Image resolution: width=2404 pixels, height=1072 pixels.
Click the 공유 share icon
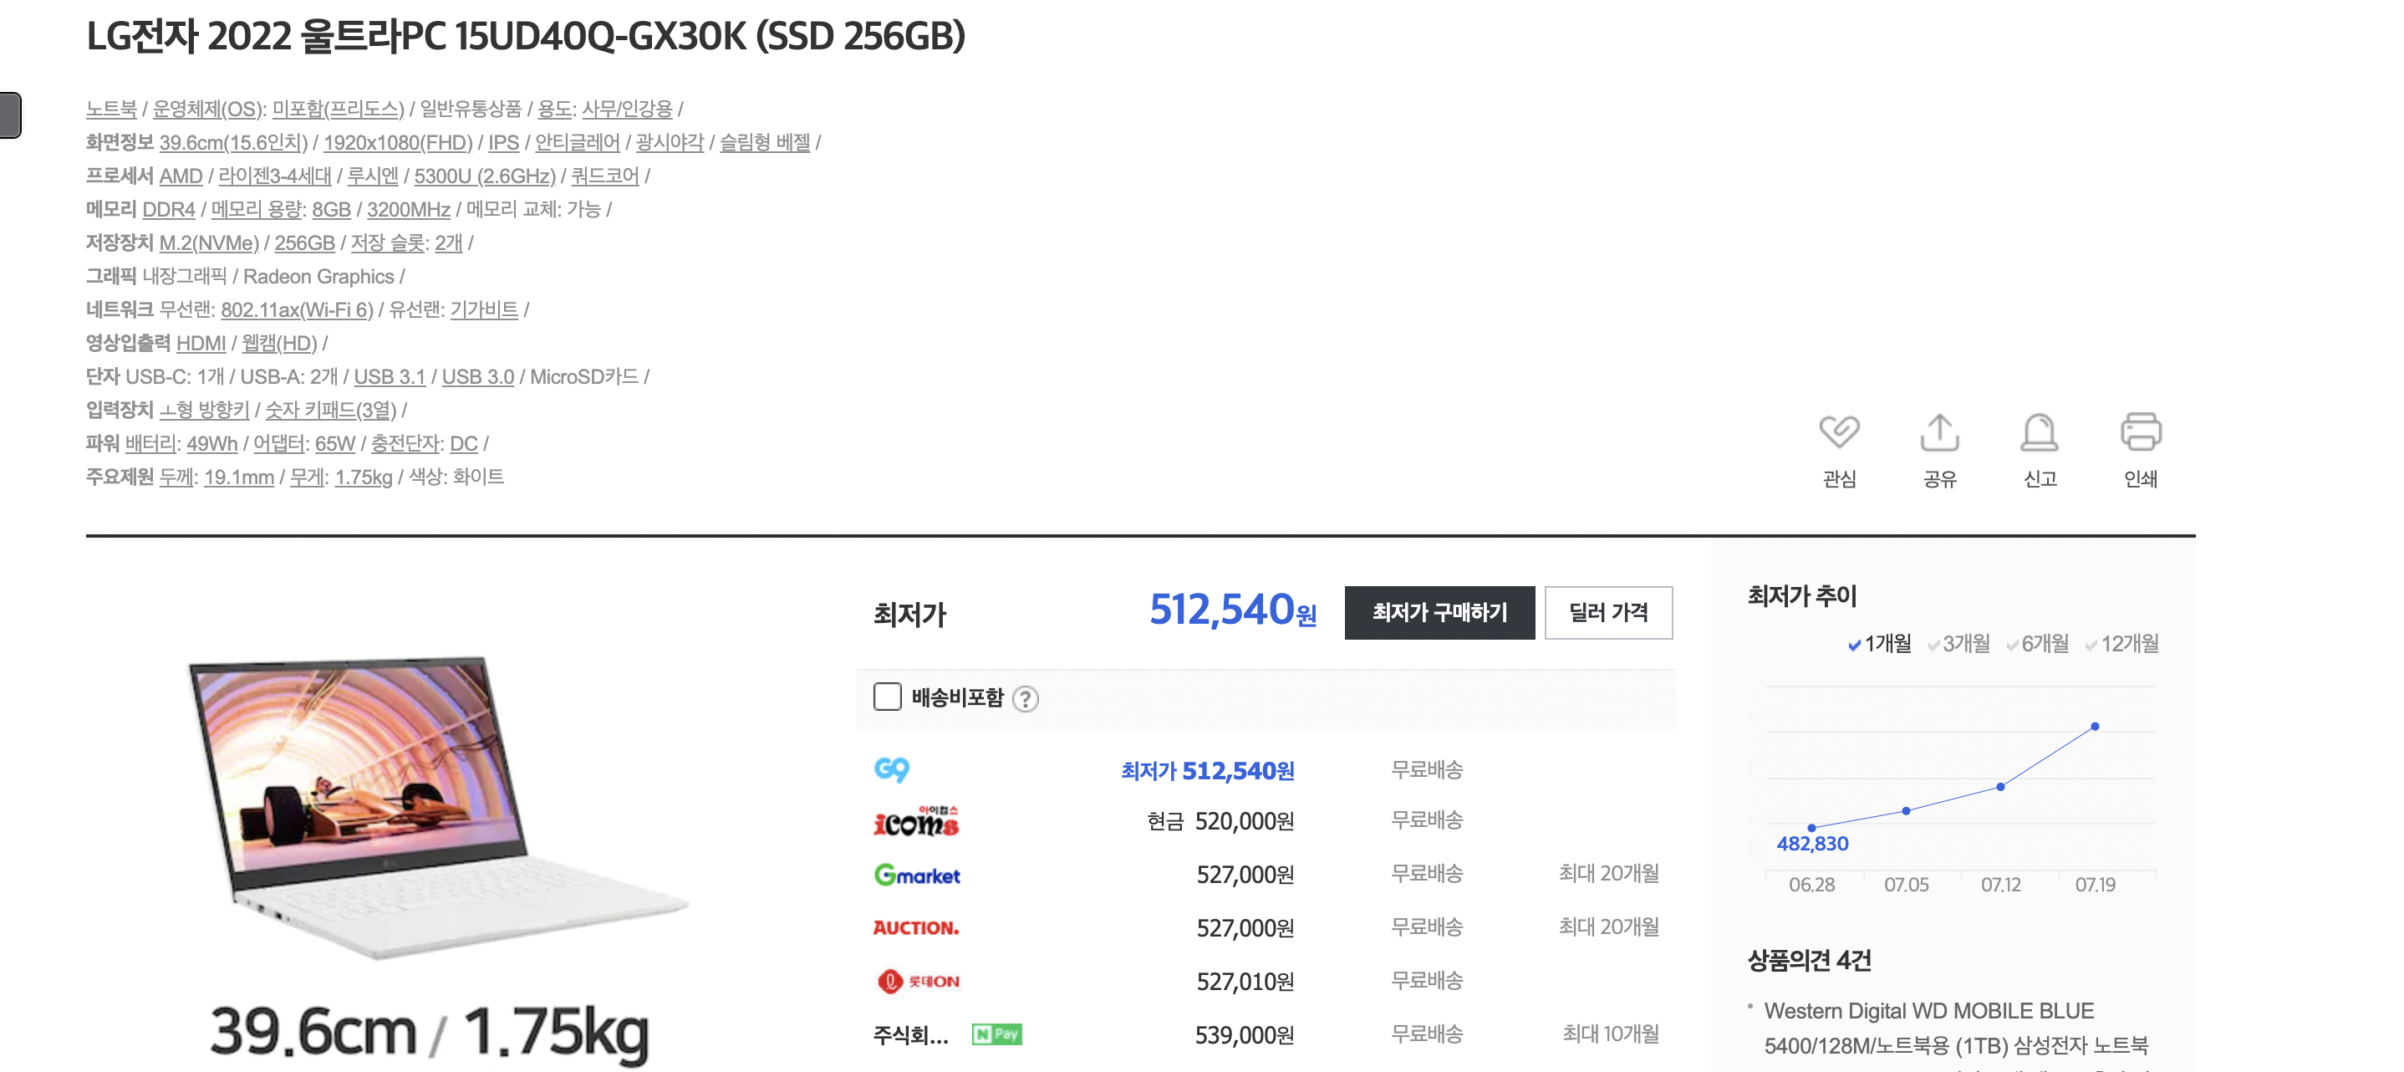[x=1939, y=431]
